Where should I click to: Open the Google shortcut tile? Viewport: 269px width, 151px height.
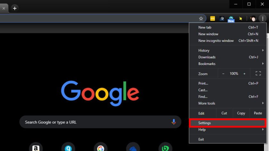(x=101, y=148)
